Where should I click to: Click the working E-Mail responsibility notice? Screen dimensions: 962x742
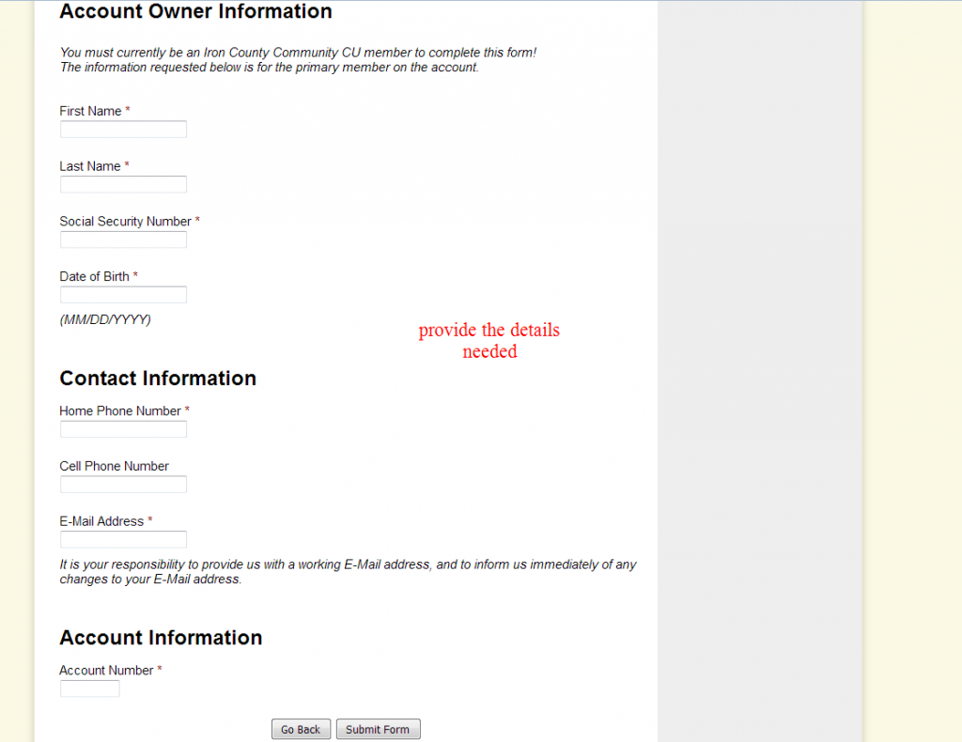[348, 572]
